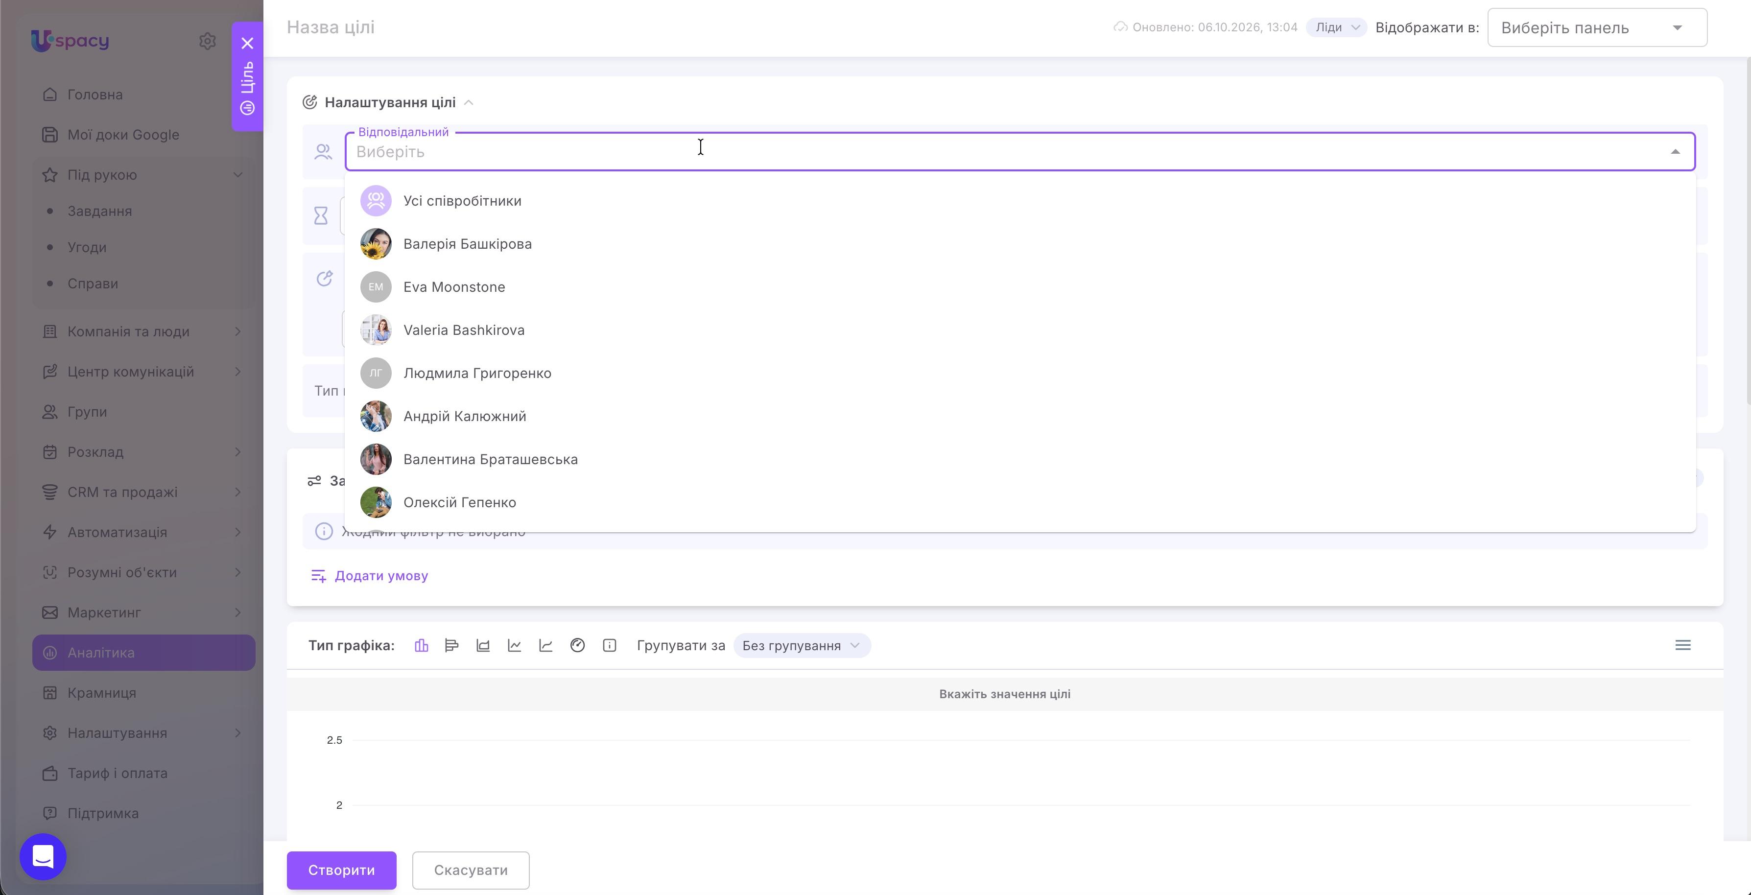
Task: Open Аналітика in sidebar
Action: click(143, 652)
